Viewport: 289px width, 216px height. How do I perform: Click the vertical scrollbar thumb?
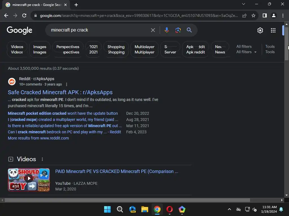[x=286, y=44]
